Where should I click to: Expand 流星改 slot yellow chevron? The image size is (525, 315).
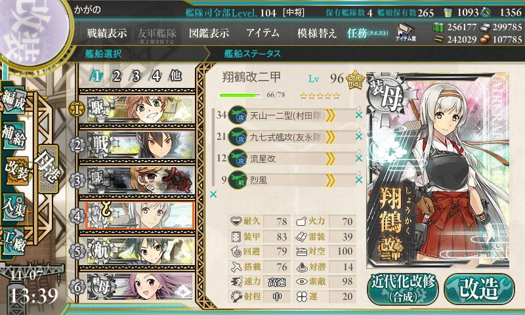click(x=330, y=159)
